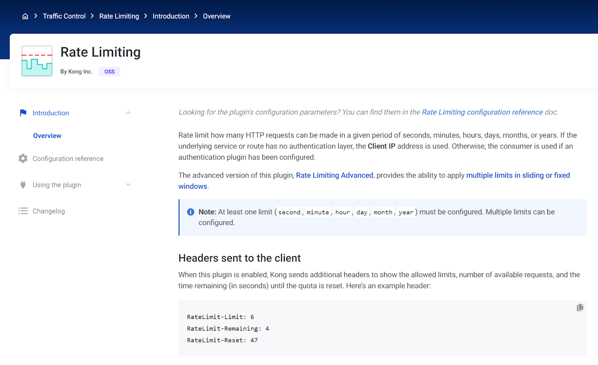The image size is (598, 365).
Task: Click the 'Rate Limiting' page title
Action: pos(101,52)
